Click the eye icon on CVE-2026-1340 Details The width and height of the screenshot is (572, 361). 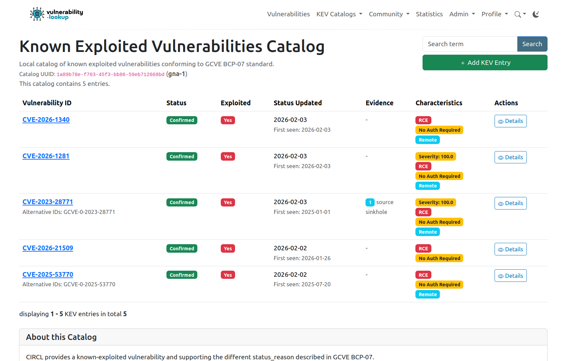click(x=500, y=121)
